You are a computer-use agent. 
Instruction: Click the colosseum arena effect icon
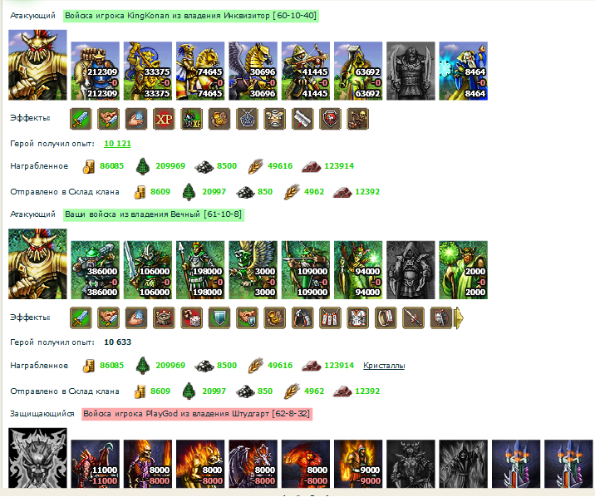click(x=164, y=317)
